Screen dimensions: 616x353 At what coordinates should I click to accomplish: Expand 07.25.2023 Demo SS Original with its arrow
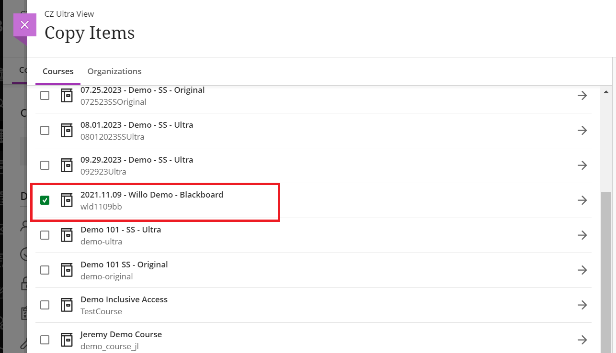pos(582,96)
